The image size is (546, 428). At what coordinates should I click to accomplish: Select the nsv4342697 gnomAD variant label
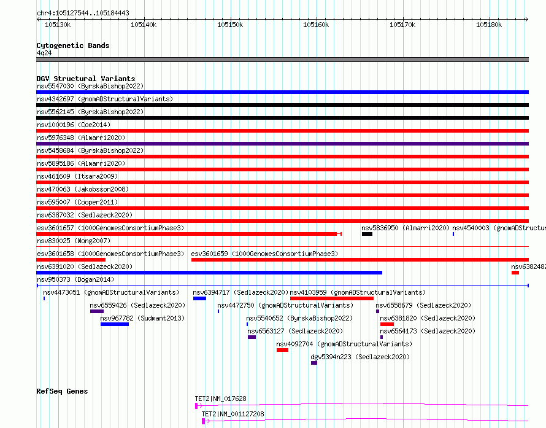tap(105, 99)
